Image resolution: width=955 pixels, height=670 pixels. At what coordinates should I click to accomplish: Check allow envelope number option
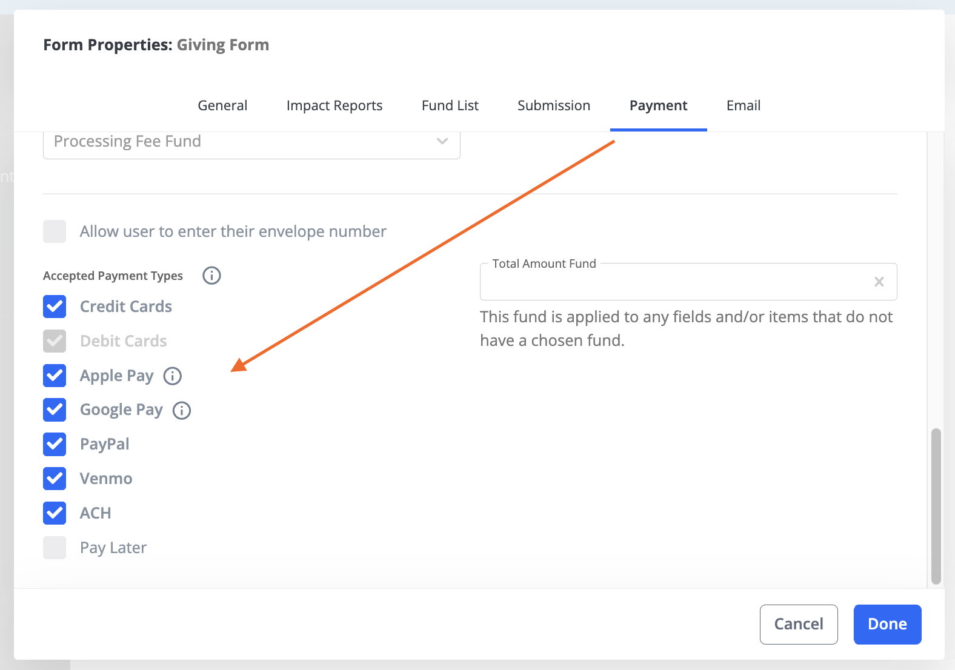click(x=55, y=231)
